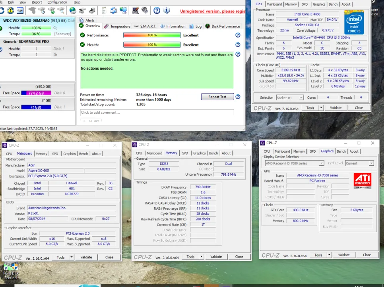Click the 3199.19 MHz core speed value

point(291,70)
